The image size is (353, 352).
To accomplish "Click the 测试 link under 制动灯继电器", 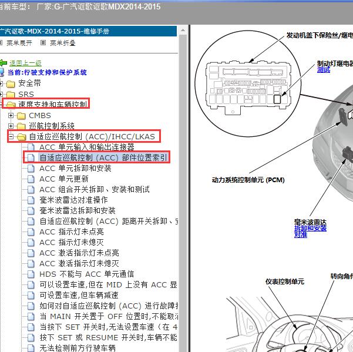I will click(x=324, y=70).
